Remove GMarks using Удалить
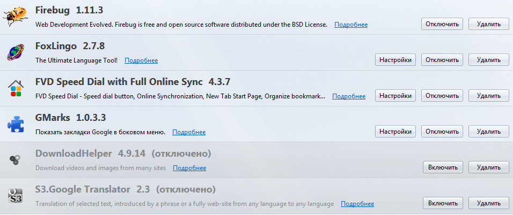Screen dimensions: 513x215 coord(489,132)
